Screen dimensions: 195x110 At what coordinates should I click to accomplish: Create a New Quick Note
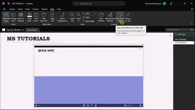120,17
